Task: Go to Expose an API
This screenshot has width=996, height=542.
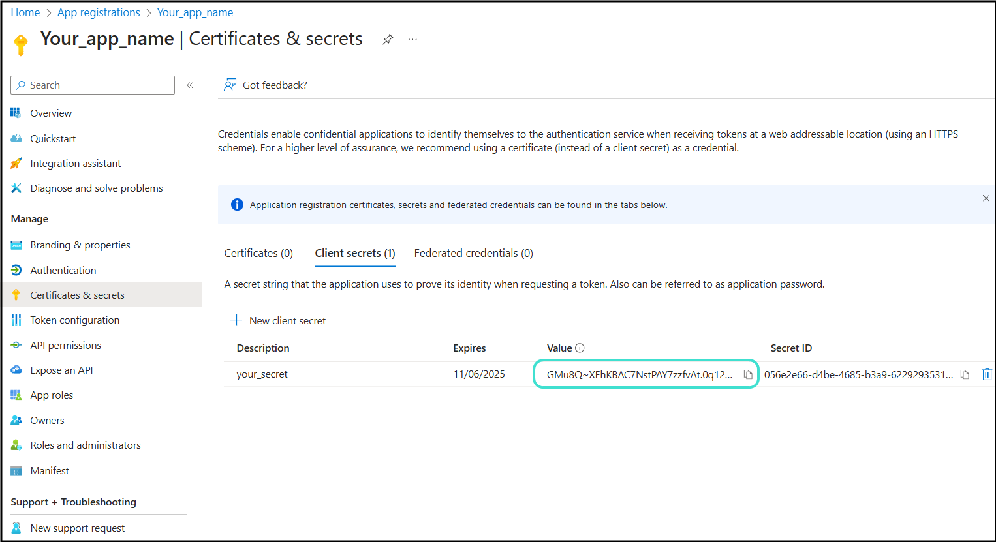Action: click(61, 370)
